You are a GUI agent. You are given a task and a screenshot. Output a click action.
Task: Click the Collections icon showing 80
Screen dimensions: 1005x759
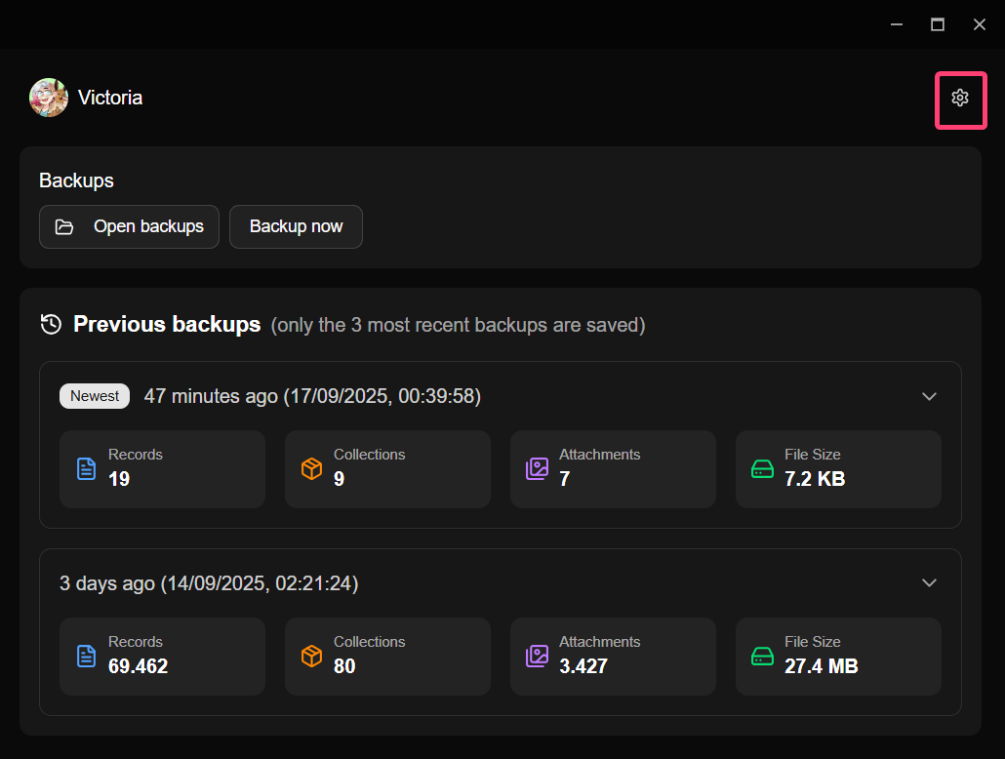click(311, 657)
